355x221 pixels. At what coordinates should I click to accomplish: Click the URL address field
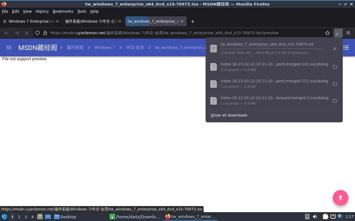[183, 33]
